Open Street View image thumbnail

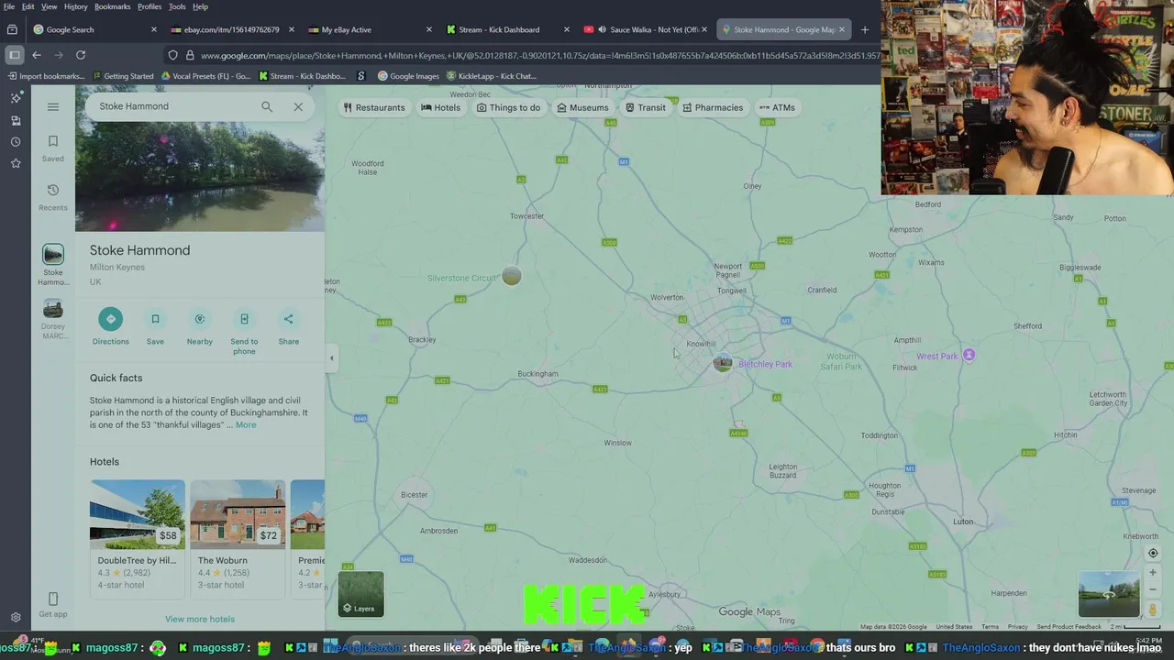tap(1108, 594)
